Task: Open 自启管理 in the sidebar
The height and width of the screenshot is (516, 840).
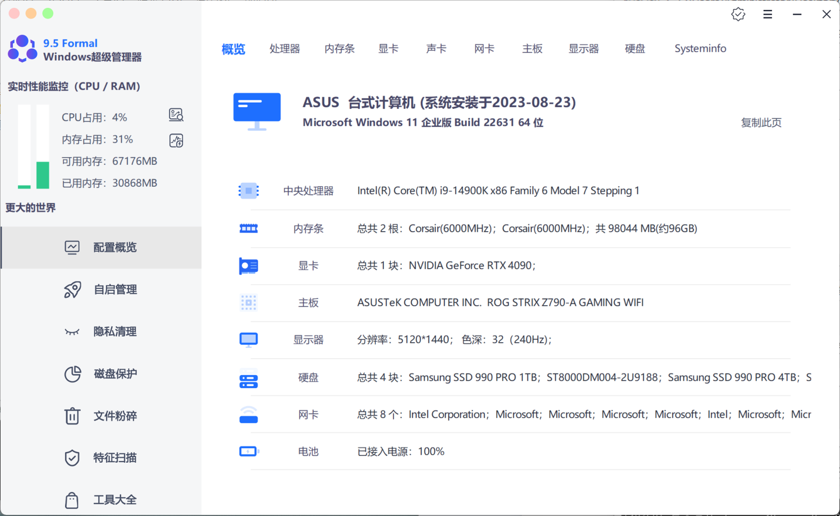Action: point(114,289)
